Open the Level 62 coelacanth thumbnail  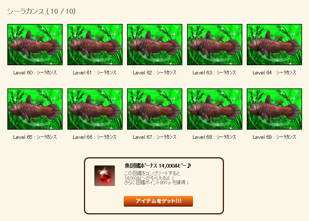(155, 45)
